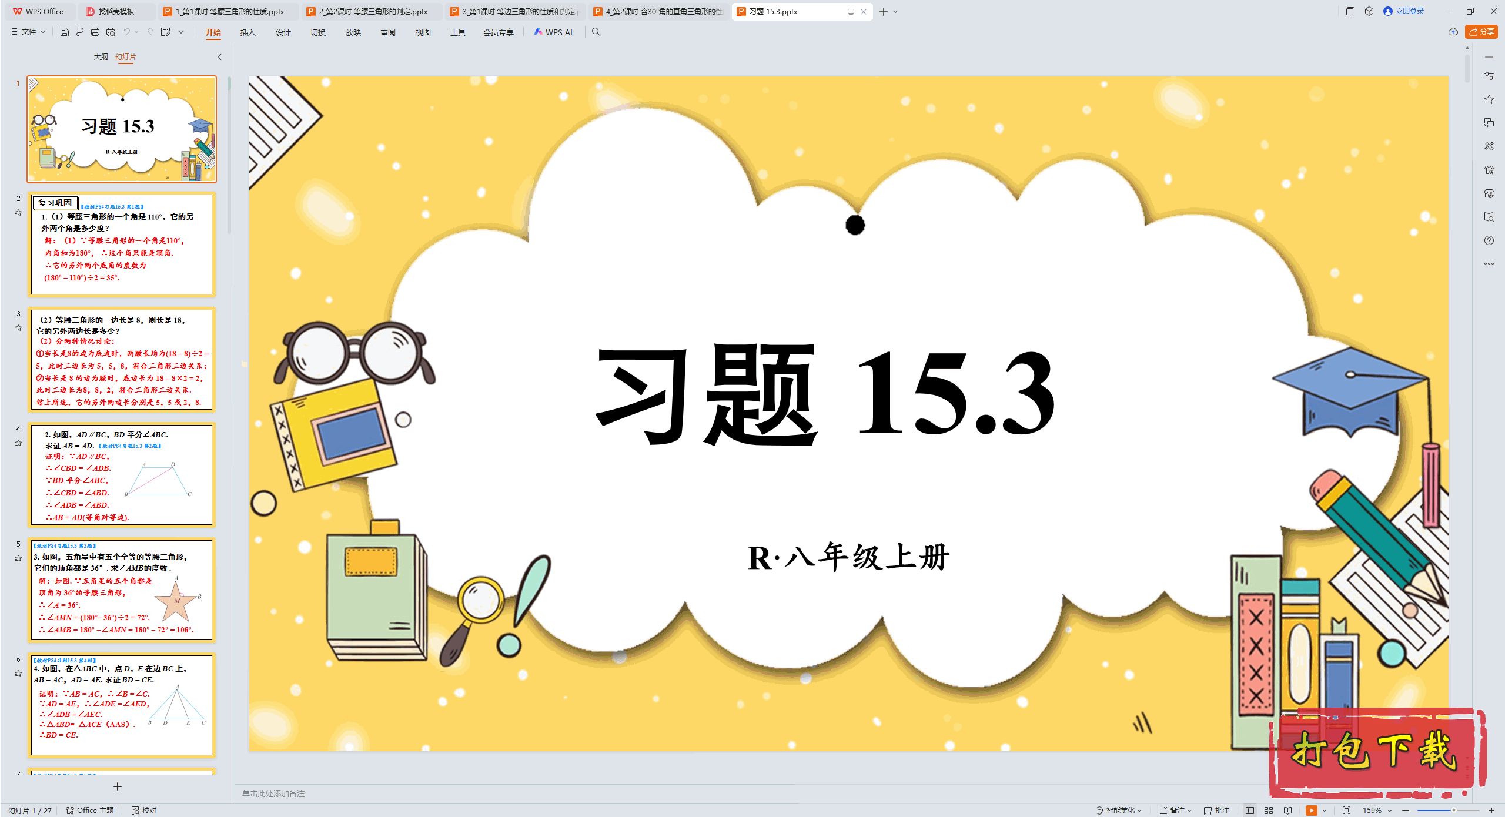The image size is (1505, 817).
Task: Click the format/edit icon after Redo
Action: (166, 32)
